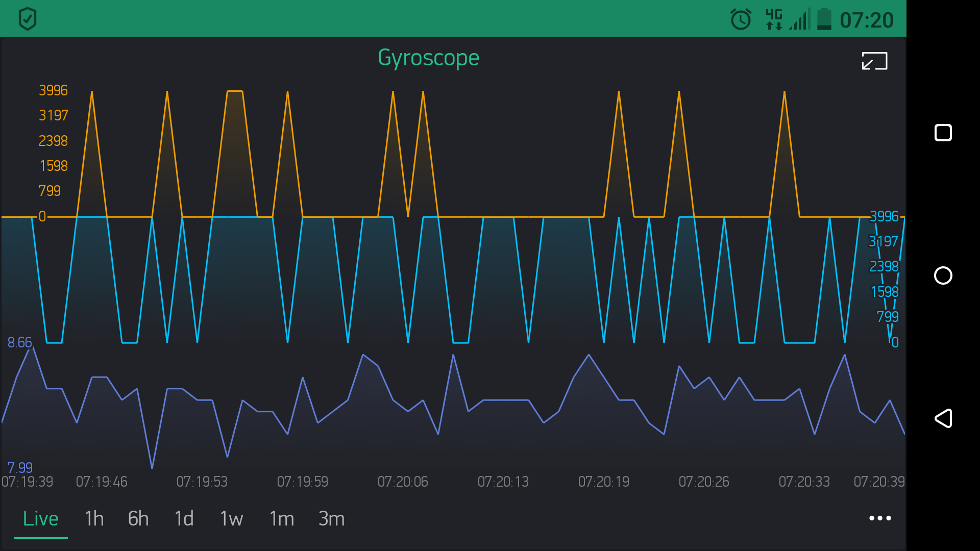Viewport: 980px width, 551px height.
Task: Select the 1m time range
Action: (282, 519)
